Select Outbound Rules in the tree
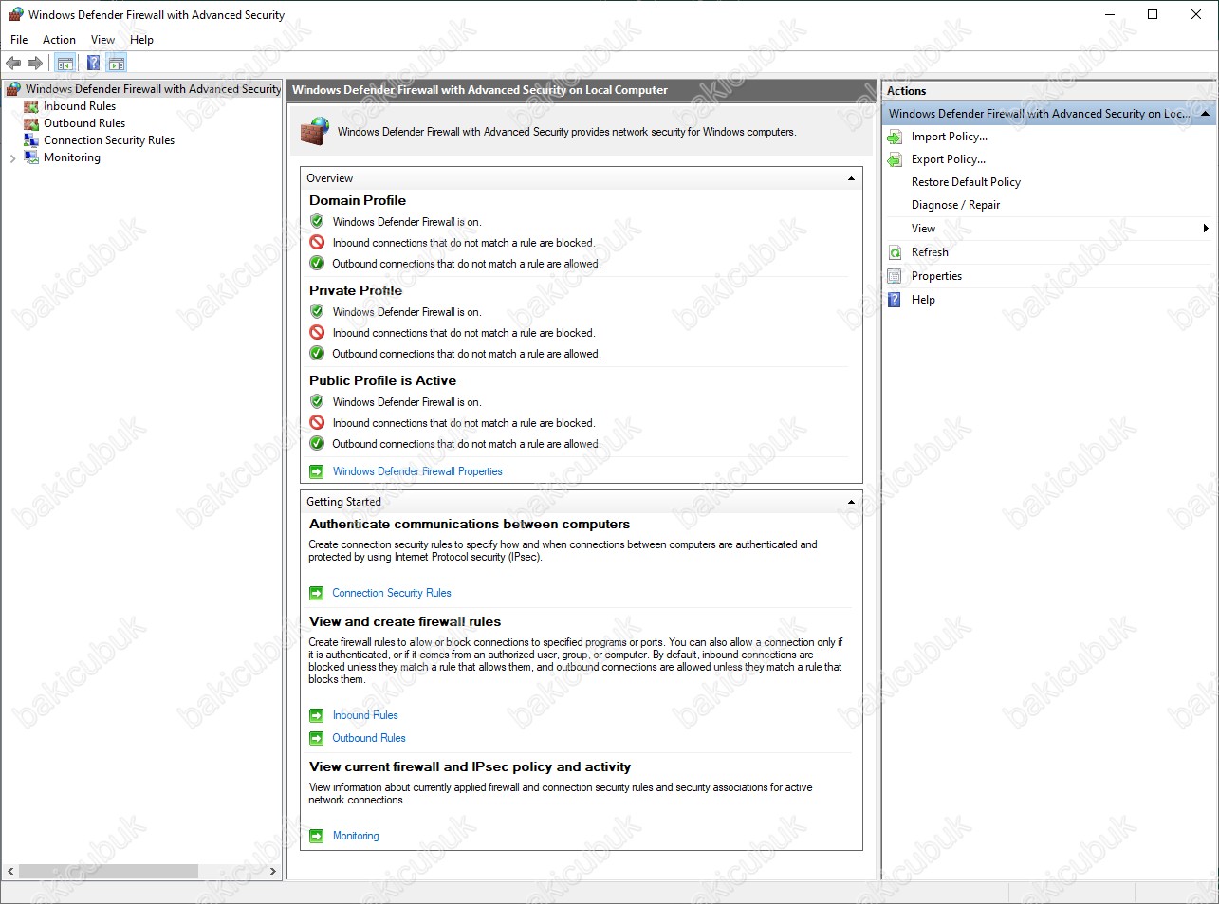Image resolution: width=1219 pixels, height=904 pixels. [84, 123]
